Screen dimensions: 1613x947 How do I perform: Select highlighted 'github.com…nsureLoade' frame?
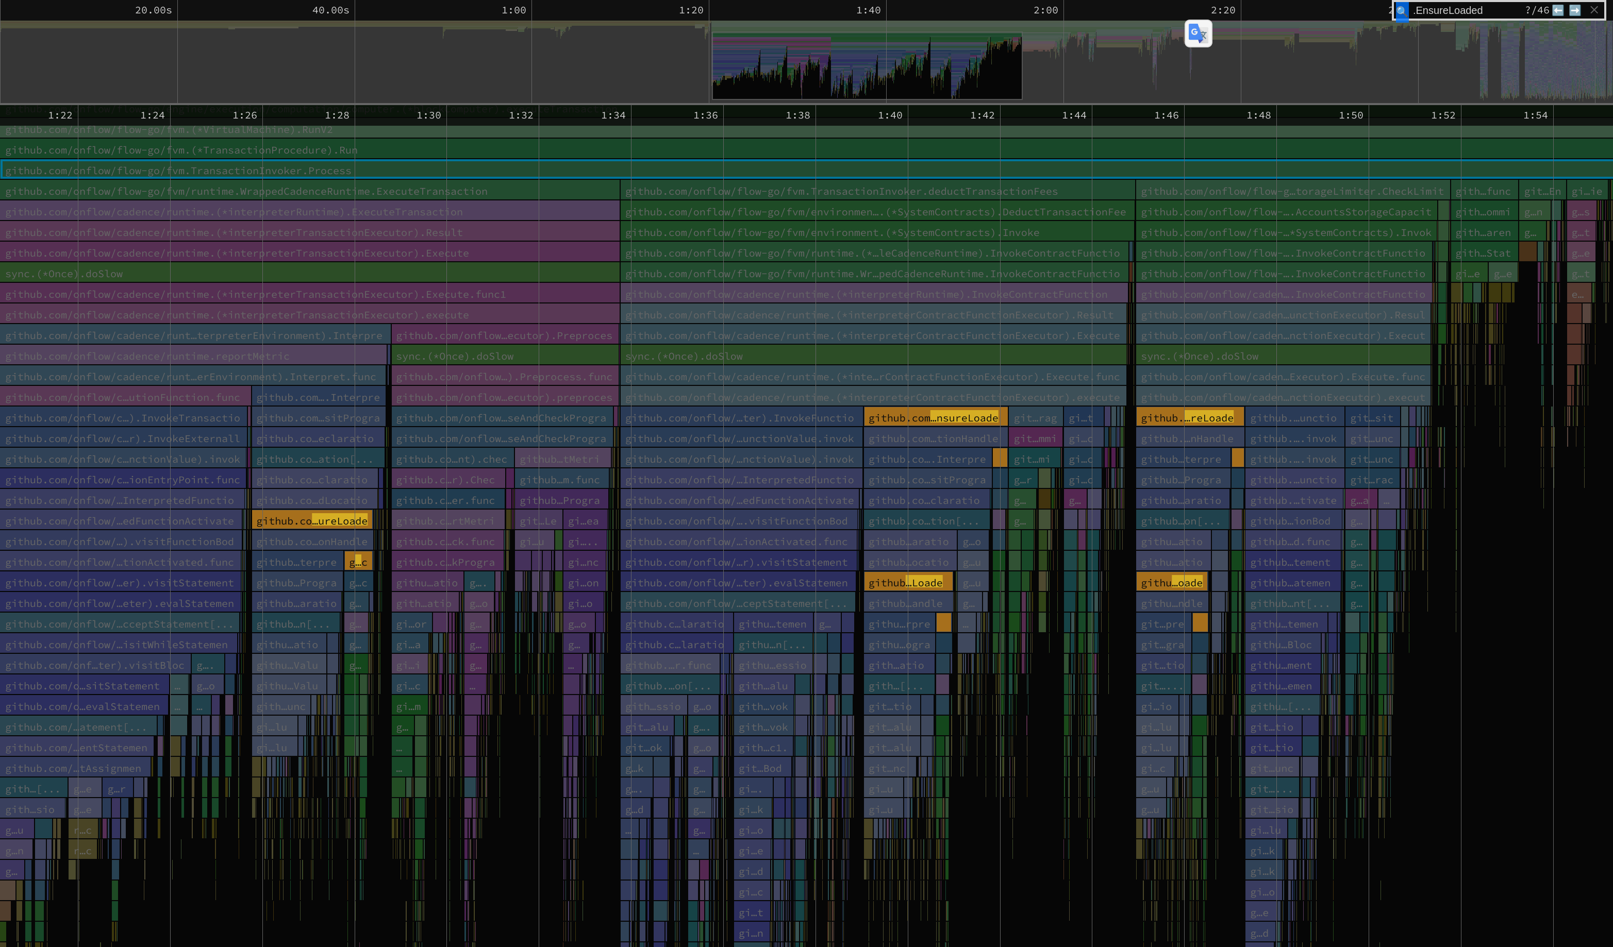(934, 418)
